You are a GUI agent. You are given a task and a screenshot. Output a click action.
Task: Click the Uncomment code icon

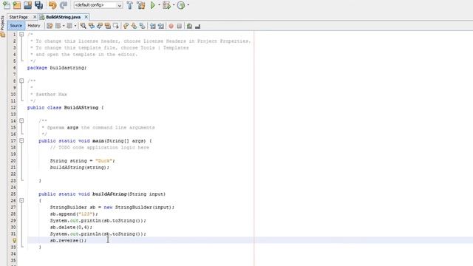point(197,27)
